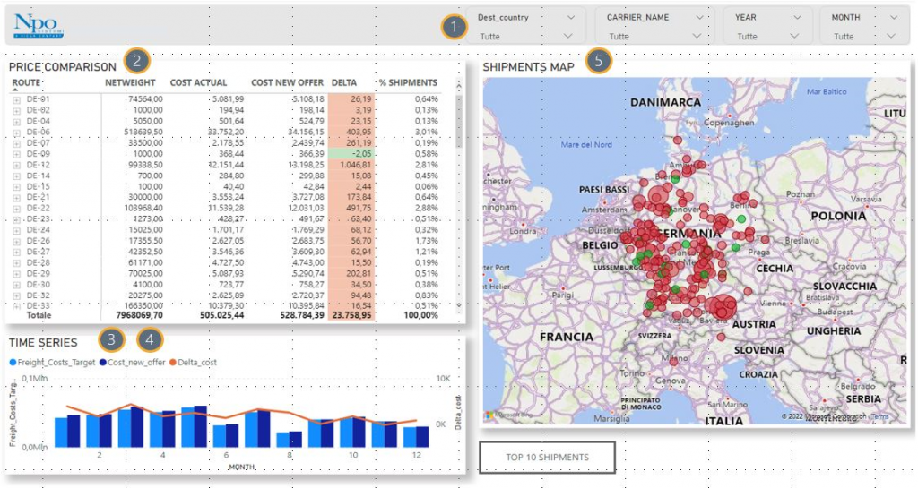Sort table by the DELTA column header

click(x=344, y=82)
